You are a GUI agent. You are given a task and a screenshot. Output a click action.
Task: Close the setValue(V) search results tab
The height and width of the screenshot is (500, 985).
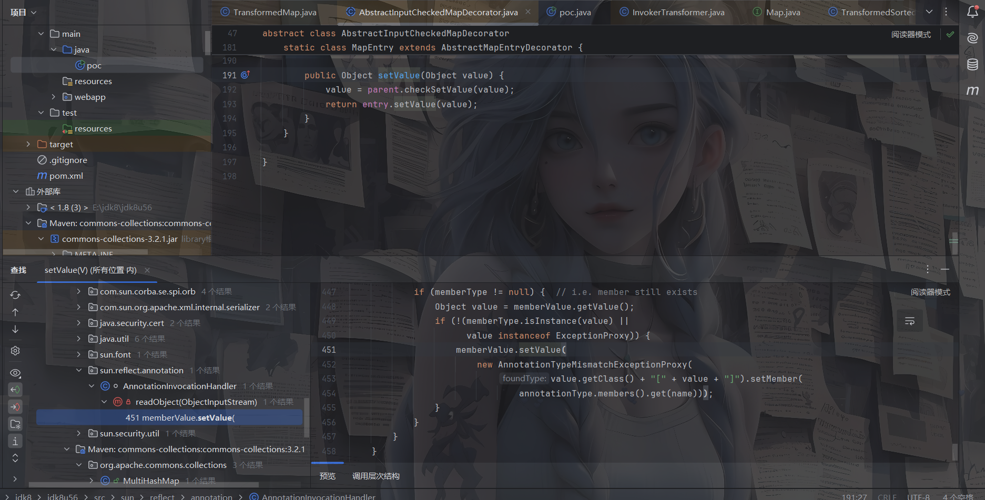pyautogui.click(x=147, y=270)
